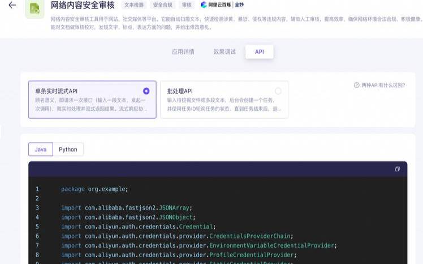Click the 单条实时流式API card title
Viewport: 423px width, 264px height.
click(x=57, y=91)
